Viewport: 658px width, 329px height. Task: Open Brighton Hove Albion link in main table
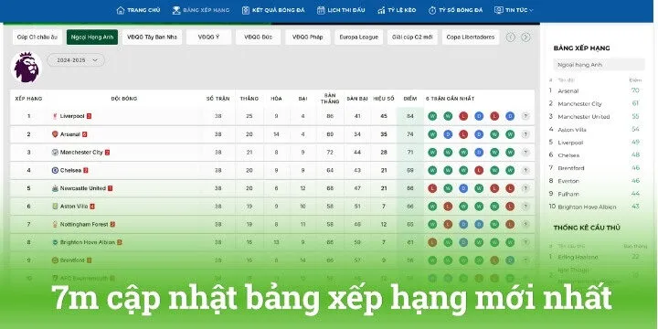tap(88, 242)
